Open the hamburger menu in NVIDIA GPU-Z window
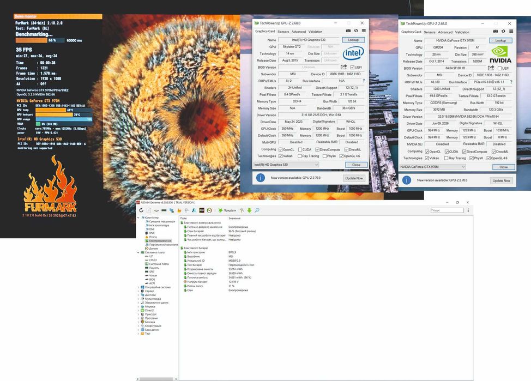Viewport: 531px width, 381px height. pos(511,31)
